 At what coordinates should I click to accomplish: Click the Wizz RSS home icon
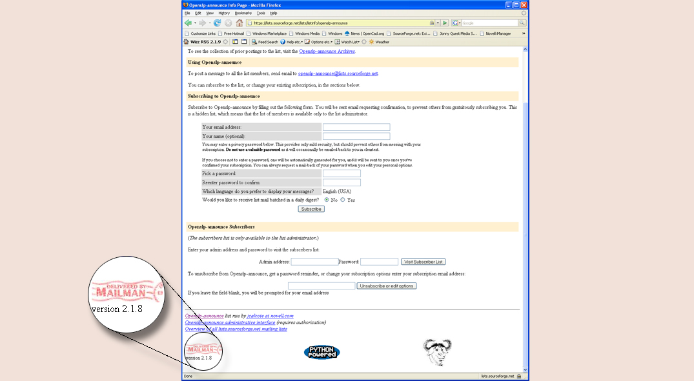[x=187, y=42]
